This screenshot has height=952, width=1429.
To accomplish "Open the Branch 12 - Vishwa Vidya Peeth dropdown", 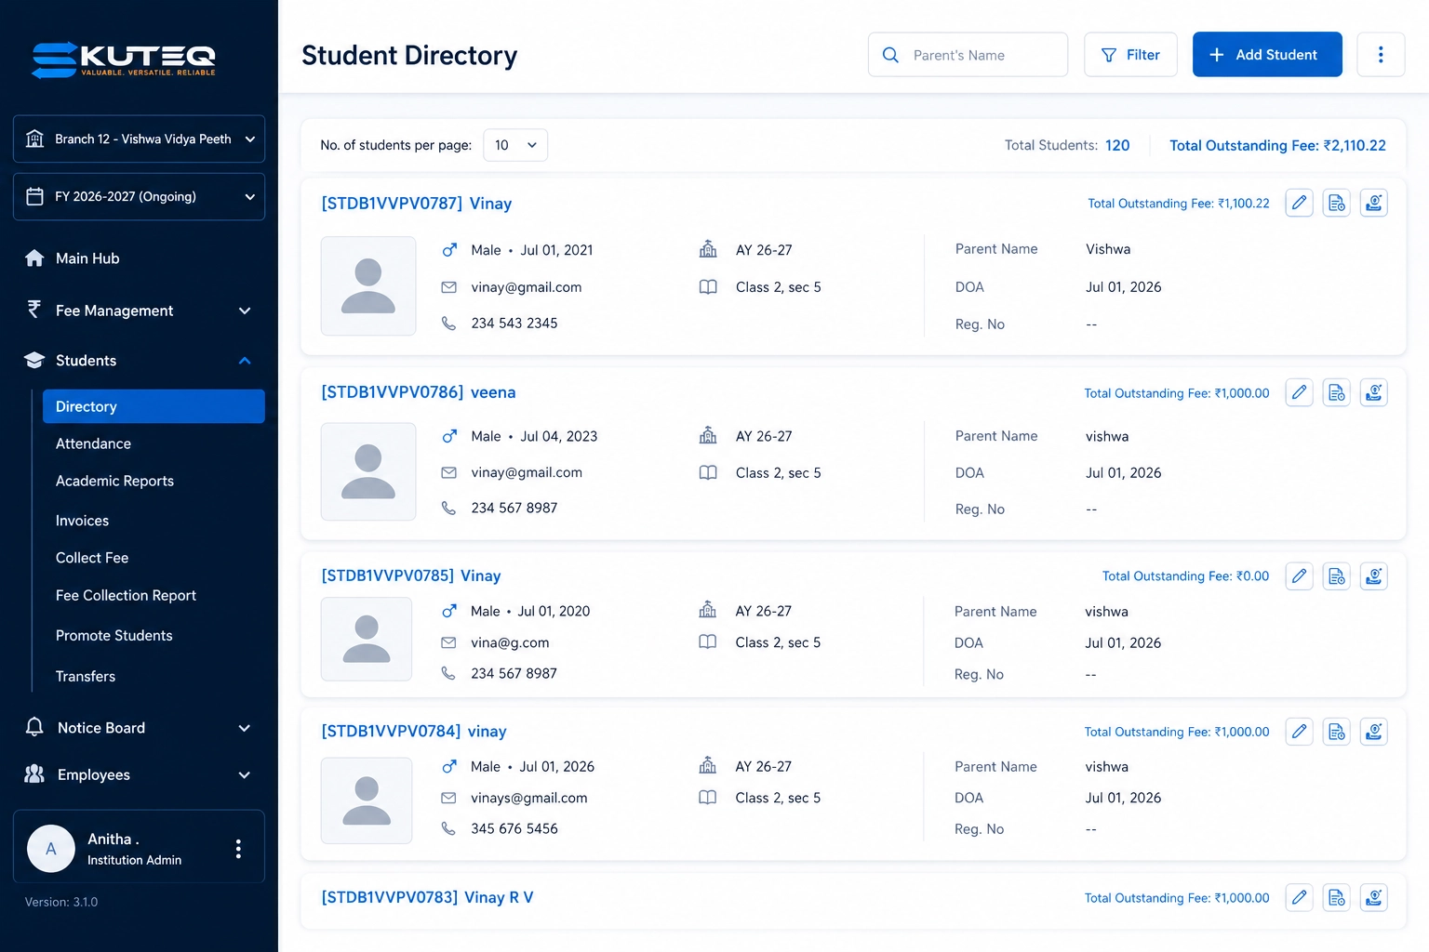I will (x=139, y=139).
